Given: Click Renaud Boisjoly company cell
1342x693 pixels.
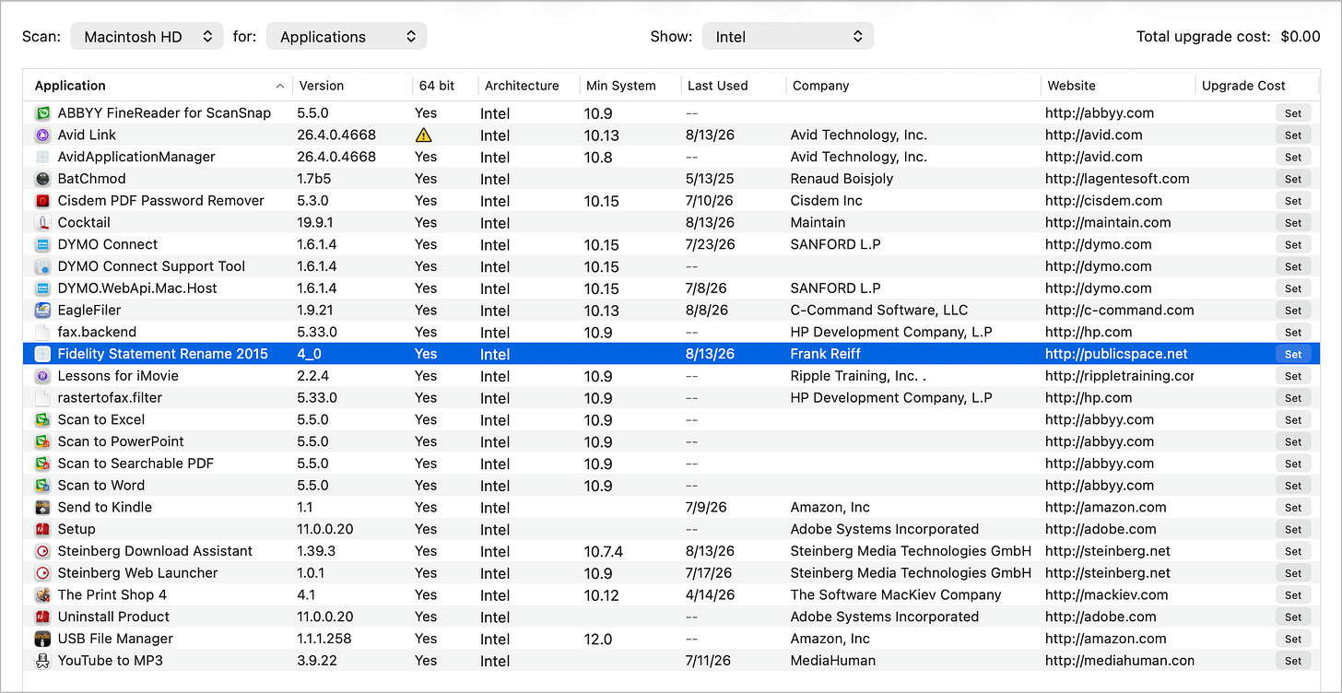Looking at the screenshot, I should (x=842, y=179).
